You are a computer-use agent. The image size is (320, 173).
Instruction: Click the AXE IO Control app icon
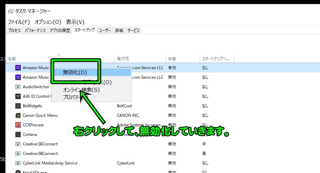pyautogui.click(x=18, y=96)
